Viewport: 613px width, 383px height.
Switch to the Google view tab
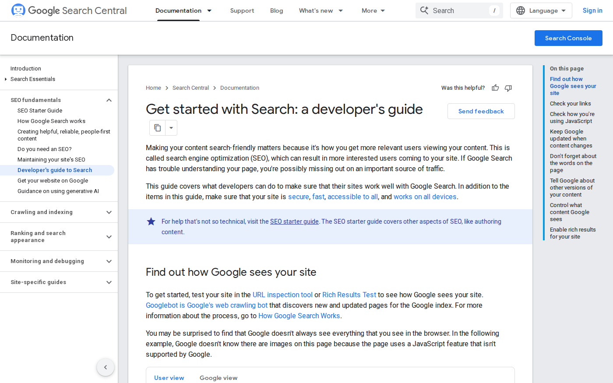[218, 378]
